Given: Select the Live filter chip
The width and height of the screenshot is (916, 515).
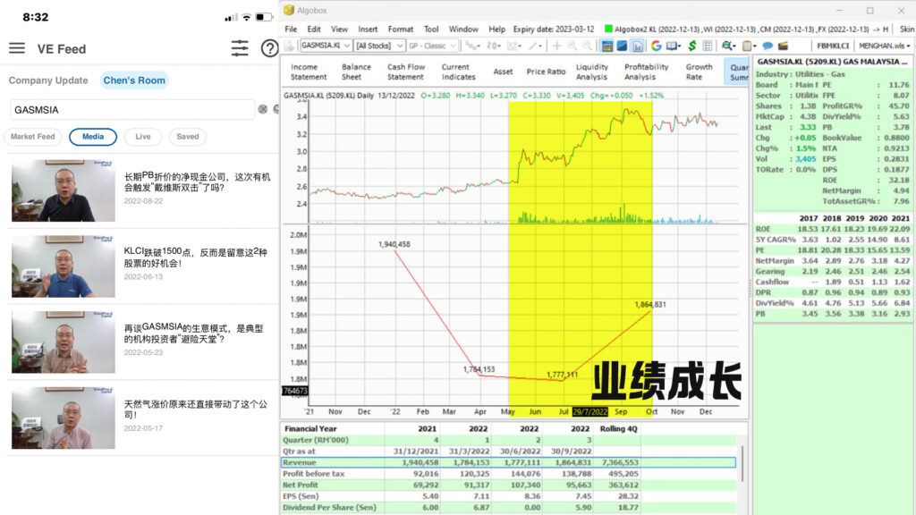Looking at the screenshot, I should pos(143,137).
